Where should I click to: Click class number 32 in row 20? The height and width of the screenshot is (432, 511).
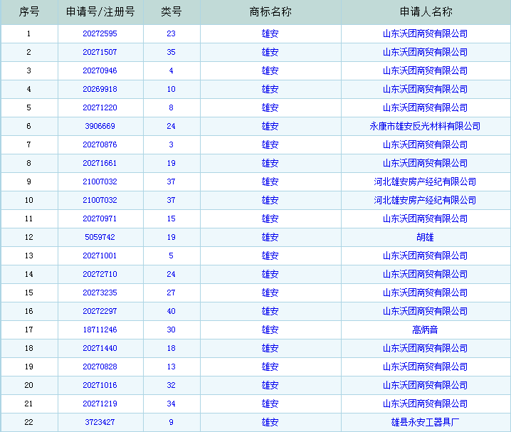[x=171, y=385]
